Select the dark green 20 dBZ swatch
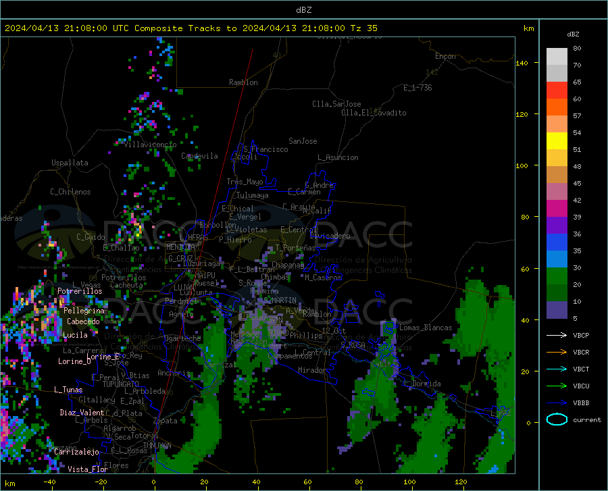Image resolution: width=608 pixels, height=491 pixels. pos(557,293)
